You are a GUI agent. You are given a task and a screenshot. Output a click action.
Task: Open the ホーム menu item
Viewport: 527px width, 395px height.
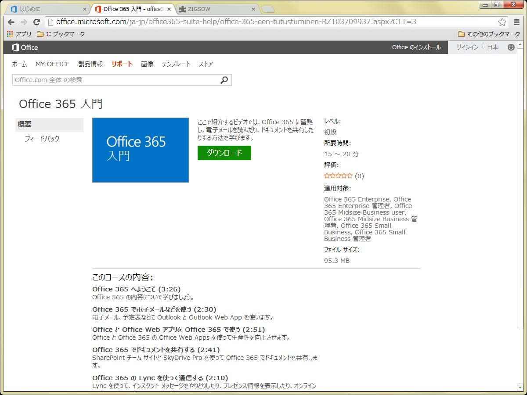(19, 64)
